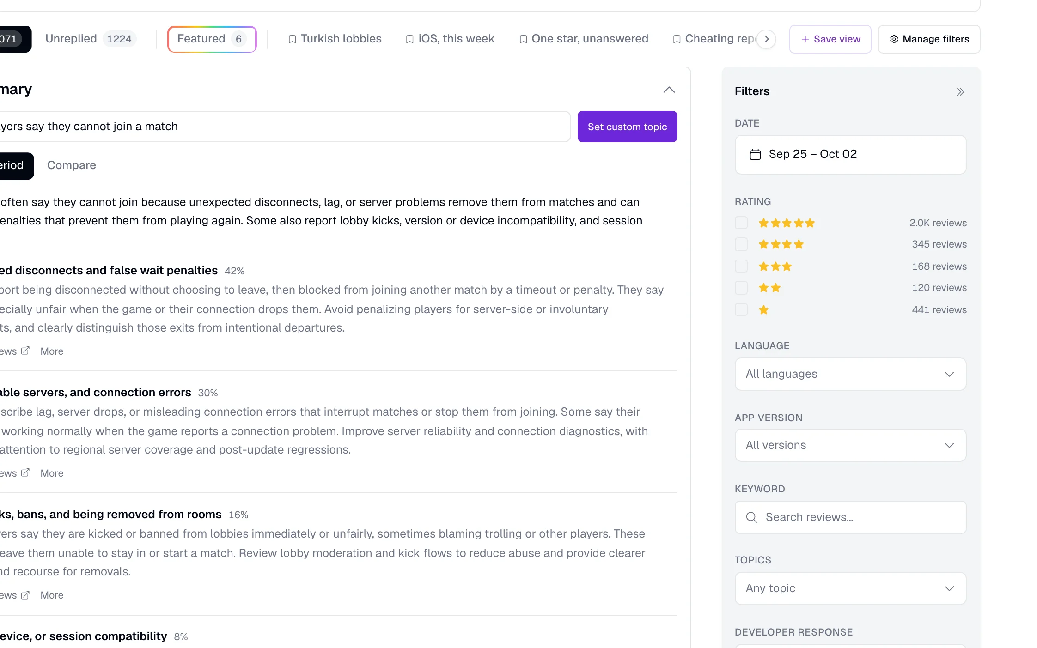
Task: Open the One star, unanswered view
Action: tap(583, 39)
